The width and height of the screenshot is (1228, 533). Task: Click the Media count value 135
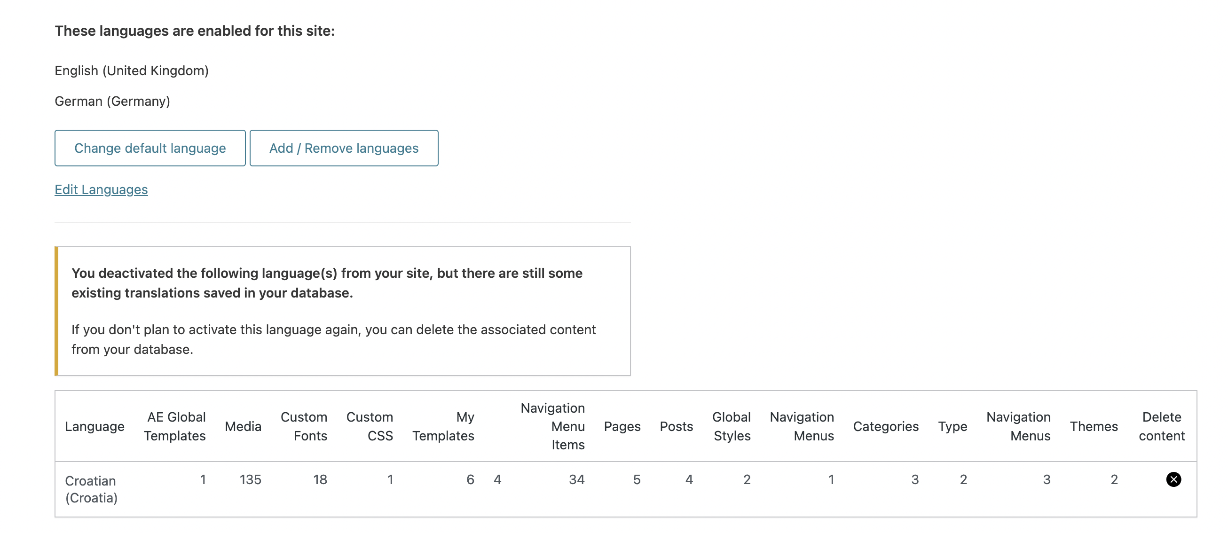(x=250, y=479)
